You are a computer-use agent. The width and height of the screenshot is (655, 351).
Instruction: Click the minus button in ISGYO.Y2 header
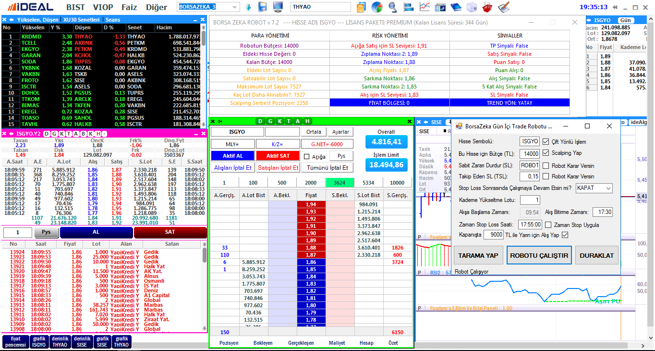click(x=104, y=134)
